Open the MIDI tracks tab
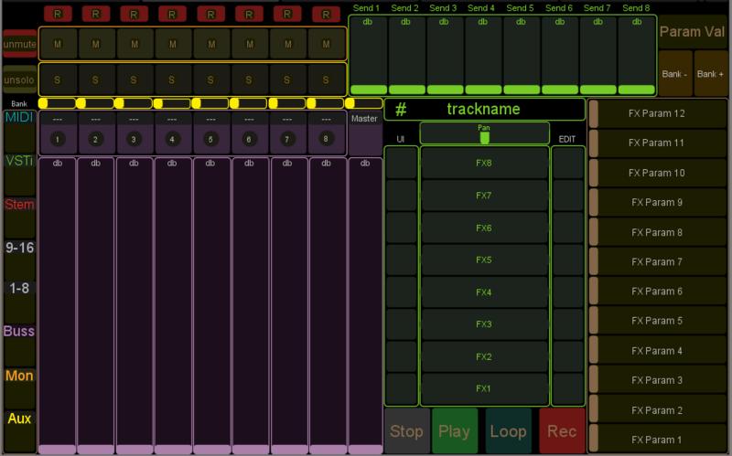This screenshot has width=732, height=456. coord(19,131)
